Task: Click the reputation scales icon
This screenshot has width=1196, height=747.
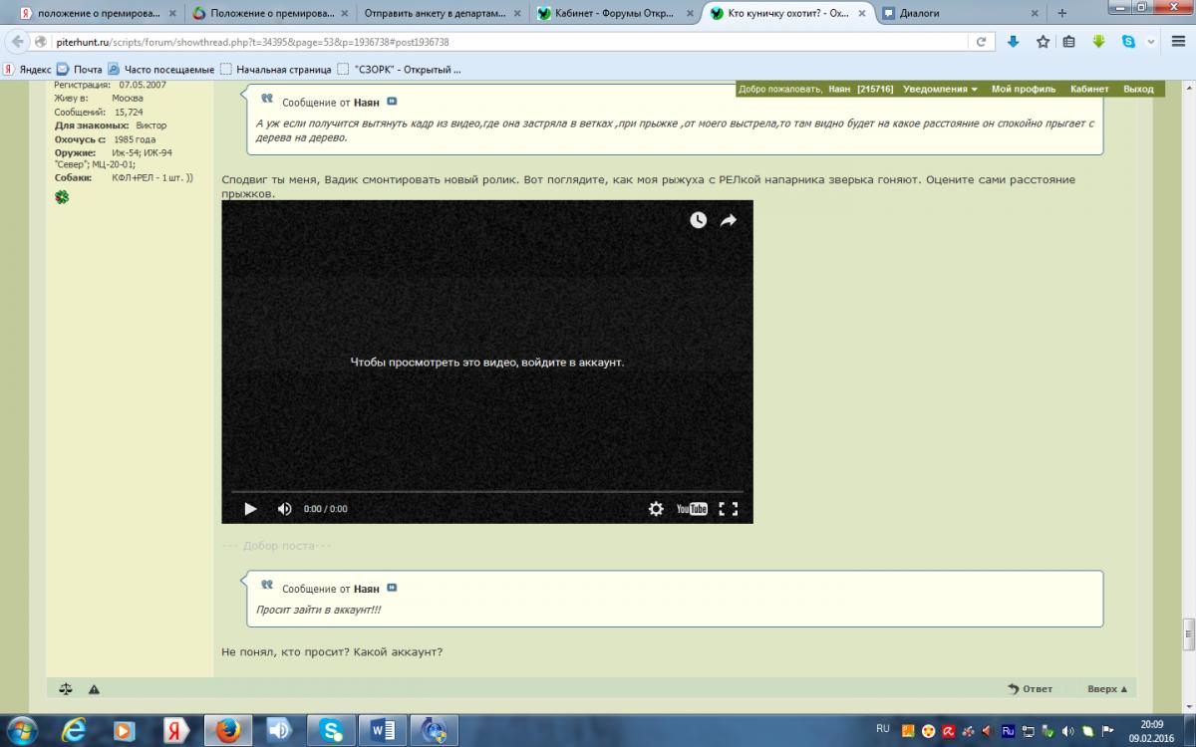Action: coord(66,688)
